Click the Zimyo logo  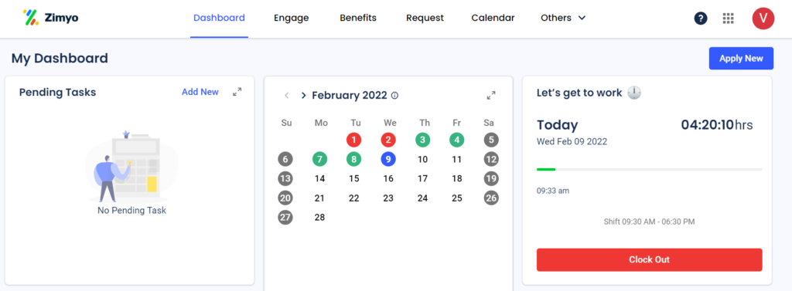tap(50, 18)
